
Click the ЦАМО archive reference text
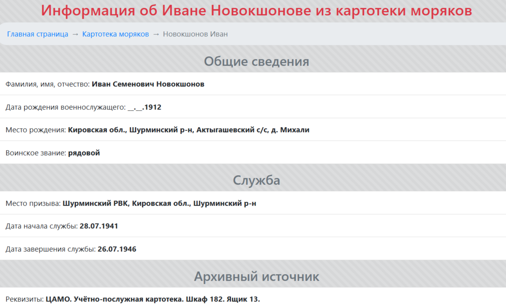(x=152, y=299)
